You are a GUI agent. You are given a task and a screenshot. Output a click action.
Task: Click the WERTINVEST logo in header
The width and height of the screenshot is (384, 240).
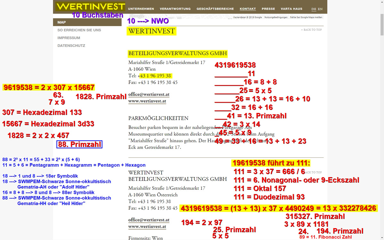coord(90,6)
